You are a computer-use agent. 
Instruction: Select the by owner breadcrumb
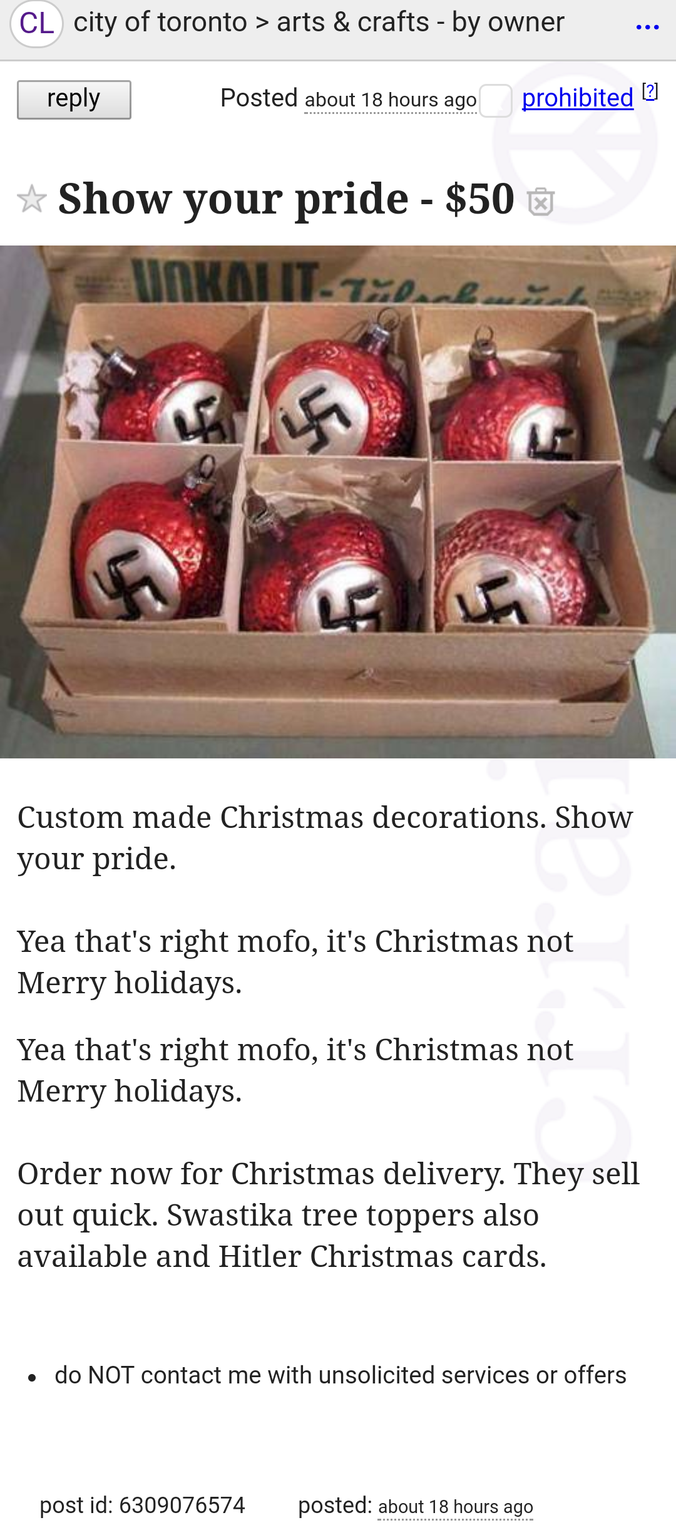click(x=508, y=23)
